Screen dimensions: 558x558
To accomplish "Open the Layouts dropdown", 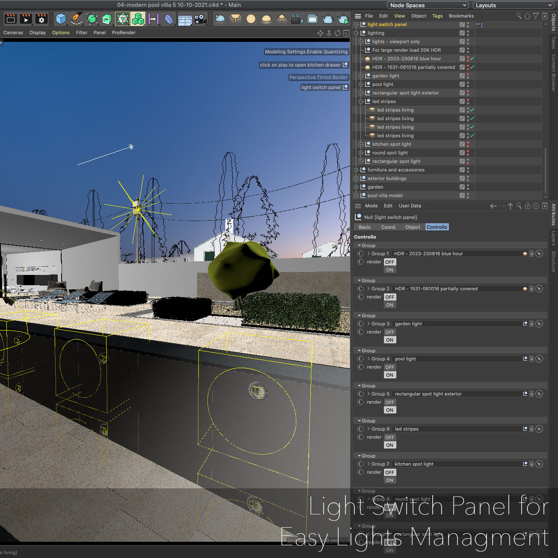I will click(514, 5).
